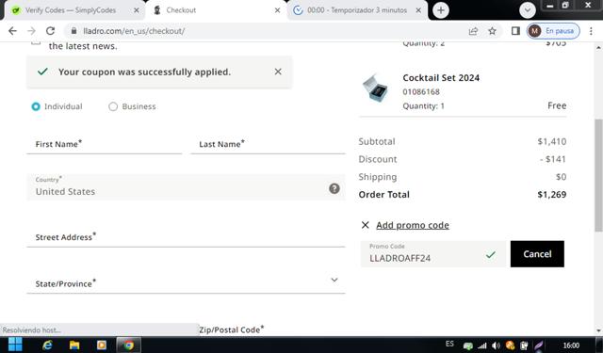Select the Subtotal $1,410 value
The image size is (603, 353).
coord(552,141)
